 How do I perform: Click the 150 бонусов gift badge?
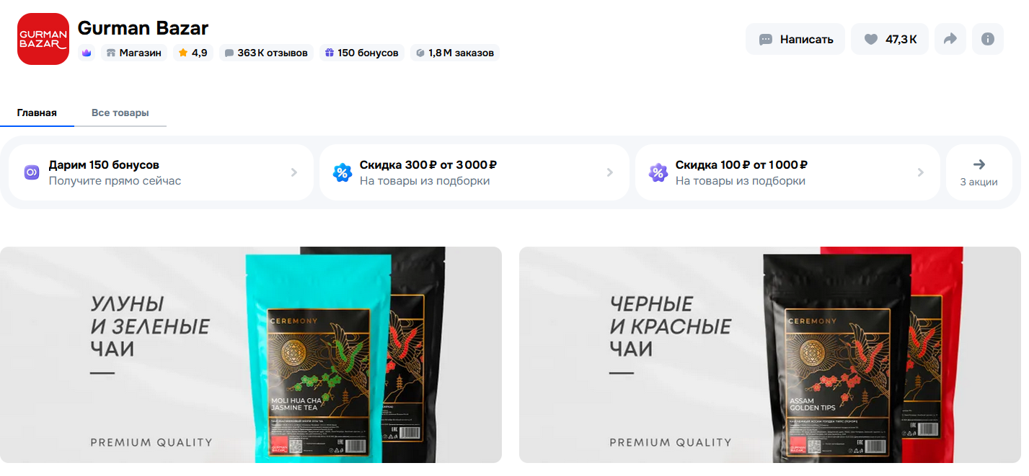tap(361, 53)
